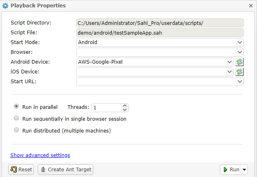Open Show advanced settings link
This screenshot has height=177, width=257.
pyautogui.click(x=40, y=155)
